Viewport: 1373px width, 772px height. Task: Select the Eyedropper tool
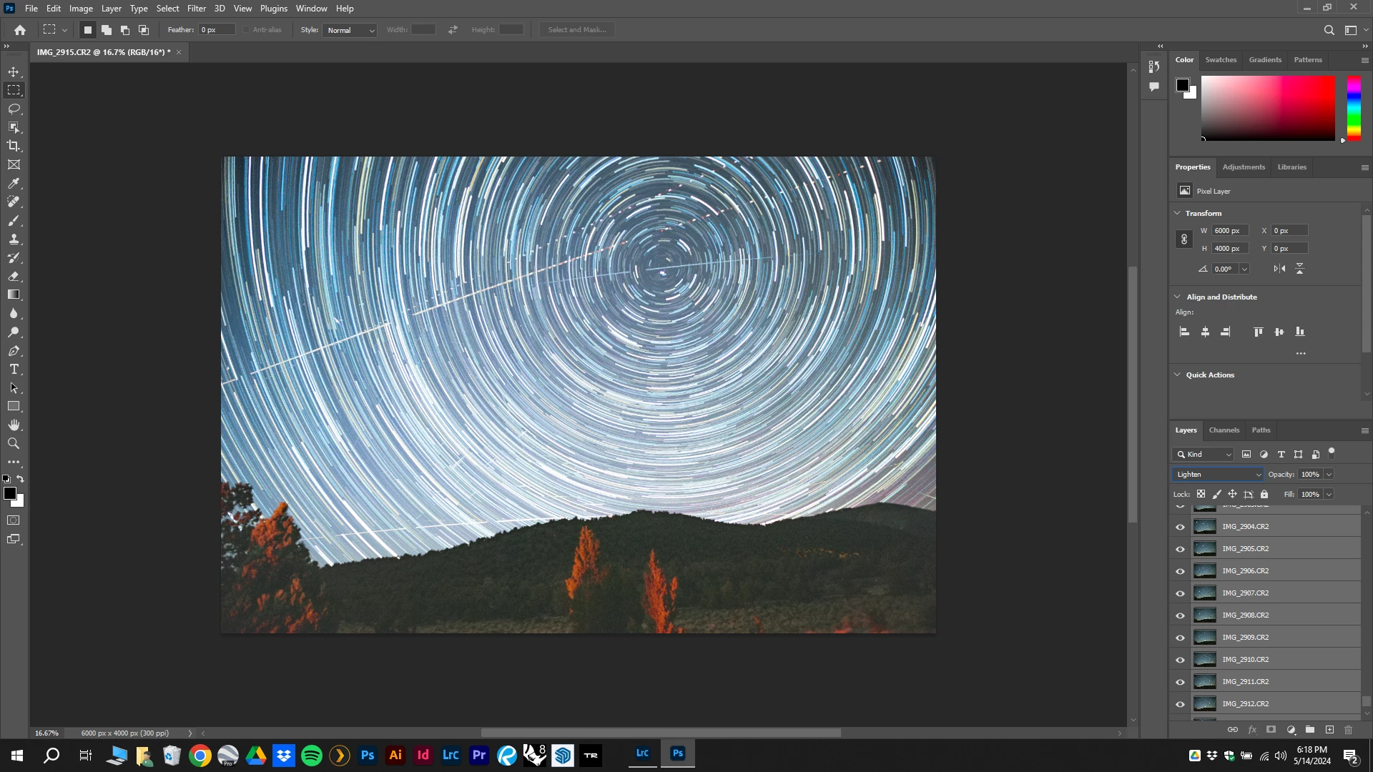click(x=14, y=184)
